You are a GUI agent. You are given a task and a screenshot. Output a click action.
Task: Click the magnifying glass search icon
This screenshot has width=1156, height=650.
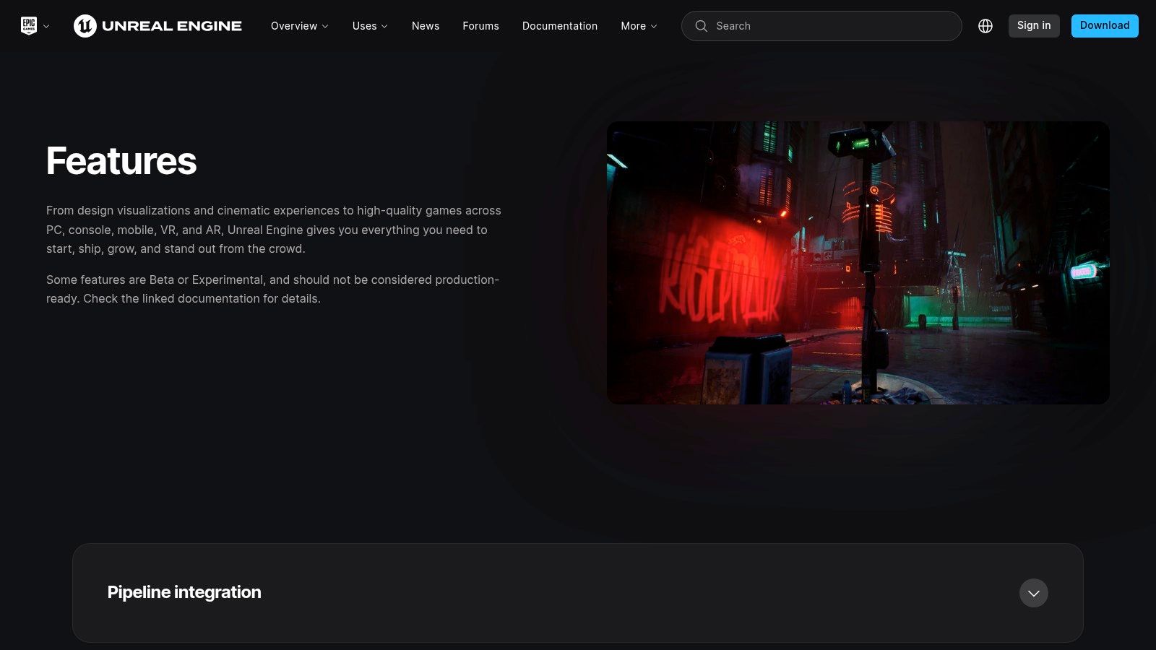(701, 26)
